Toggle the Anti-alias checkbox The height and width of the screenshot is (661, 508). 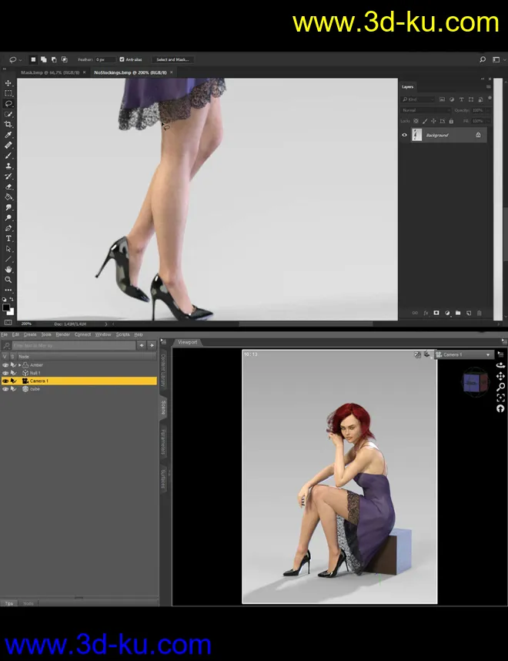tap(122, 59)
